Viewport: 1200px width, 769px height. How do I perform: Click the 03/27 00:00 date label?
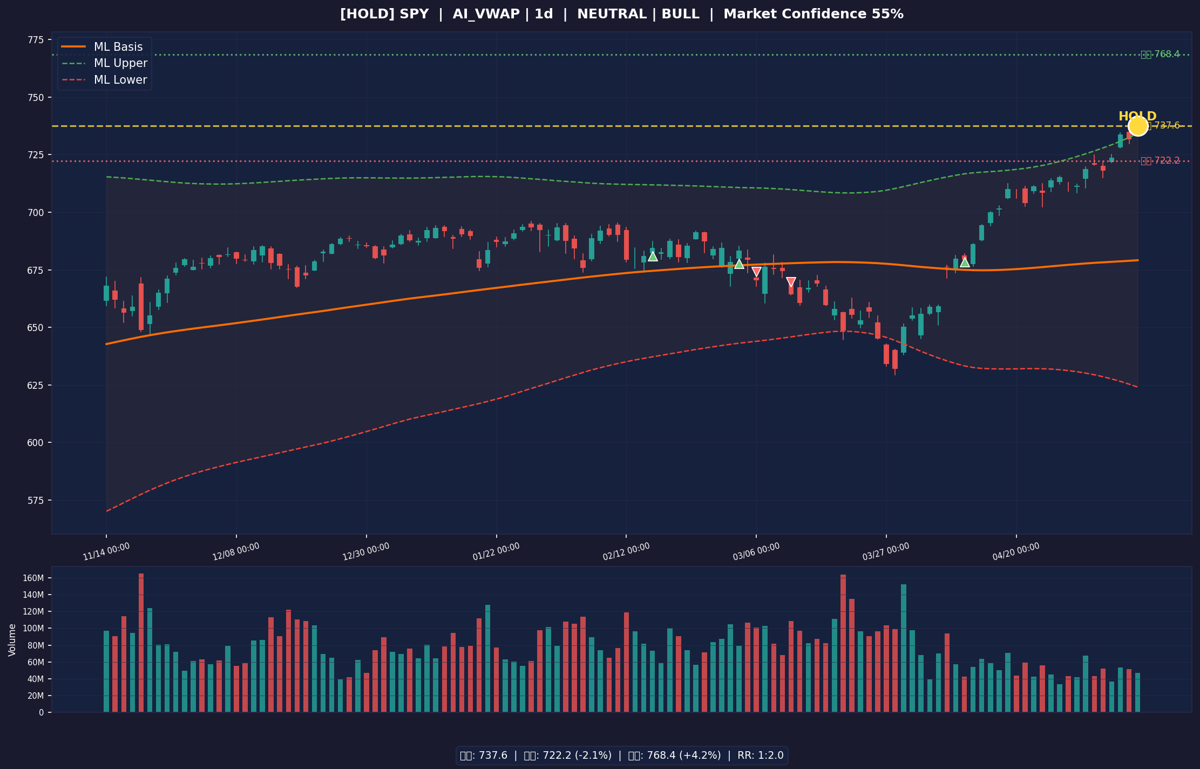(886, 551)
